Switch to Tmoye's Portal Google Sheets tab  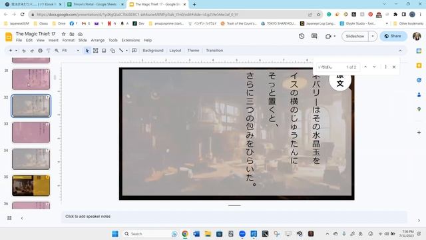(x=95, y=5)
